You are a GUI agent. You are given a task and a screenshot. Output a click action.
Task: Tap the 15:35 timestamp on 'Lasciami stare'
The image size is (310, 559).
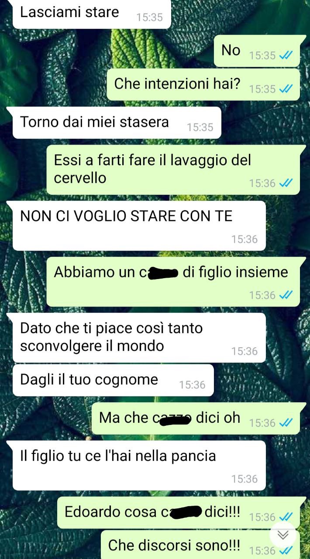pyautogui.click(x=149, y=17)
